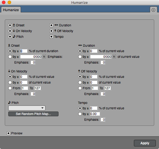159x149 pixels.
Task: Click the play icon in the tab bar
Action: [153, 10]
